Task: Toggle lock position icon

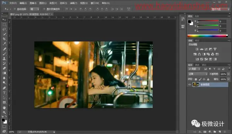Action: click(x=204, y=79)
